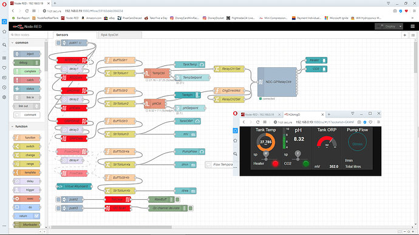Select the switch node in the palette
The height and width of the screenshot is (235, 419).
click(27, 147)
